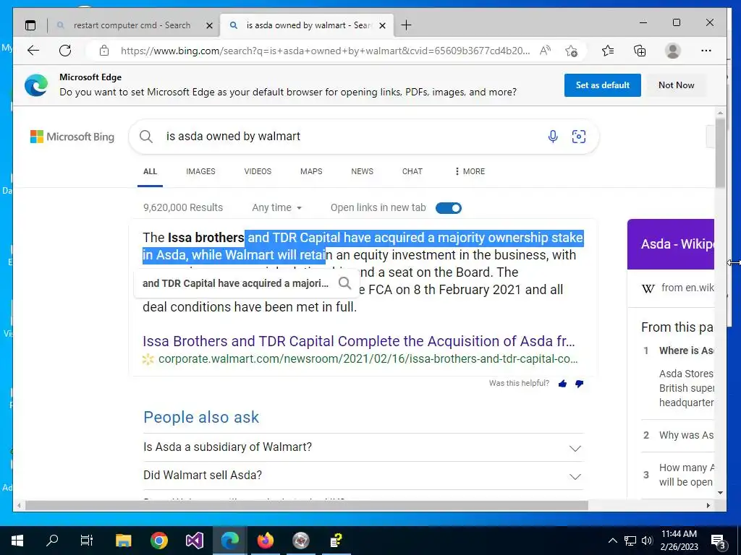The image size is (741, 555).
Task: Click the taskbar clock showing 11:44 AM
Action: [x=679, y=541]
